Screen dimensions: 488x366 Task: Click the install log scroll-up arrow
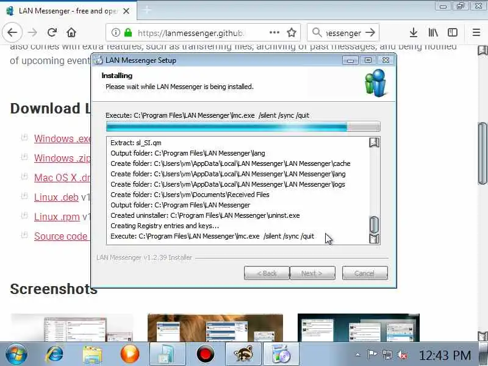[374, 143]
